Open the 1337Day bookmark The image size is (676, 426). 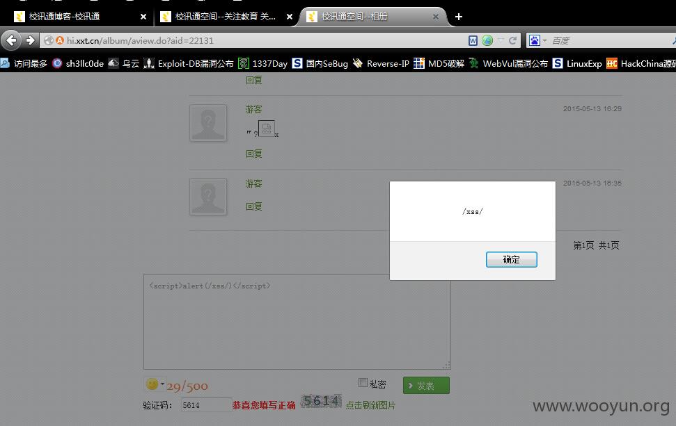(263, 64)
